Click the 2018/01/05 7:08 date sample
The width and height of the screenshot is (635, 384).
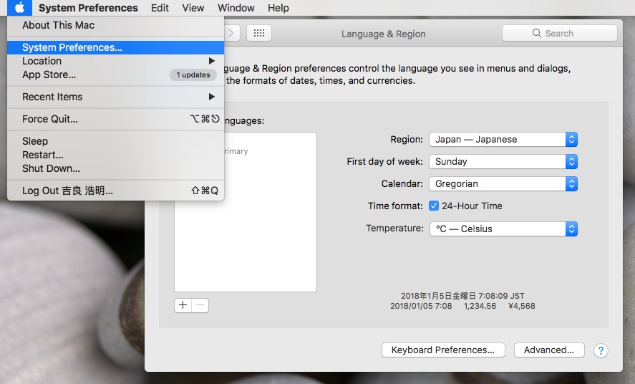click(x=421, y=306)
